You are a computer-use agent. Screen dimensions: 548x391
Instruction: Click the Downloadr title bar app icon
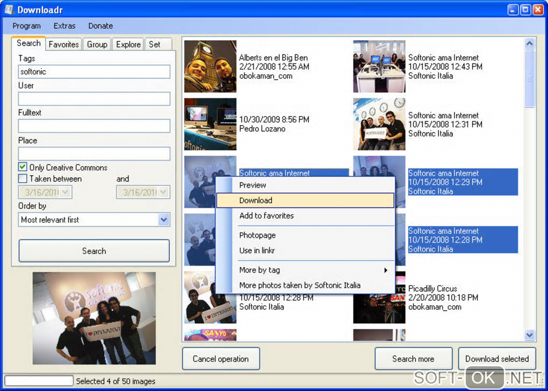[x=9, y=10]
